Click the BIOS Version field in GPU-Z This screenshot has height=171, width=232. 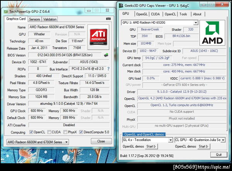click(x=65, y=55)
